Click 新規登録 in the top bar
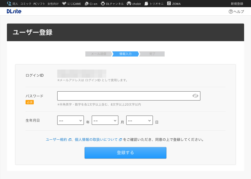 pyautogui.click(x=237, y=4)
